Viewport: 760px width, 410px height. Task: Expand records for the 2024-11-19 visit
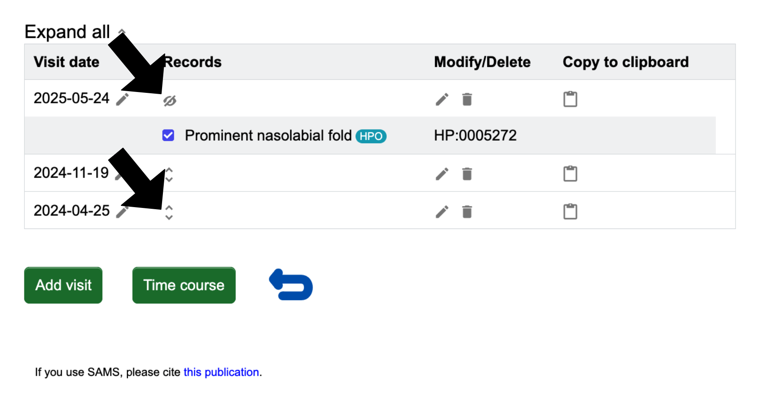(169, 174)
